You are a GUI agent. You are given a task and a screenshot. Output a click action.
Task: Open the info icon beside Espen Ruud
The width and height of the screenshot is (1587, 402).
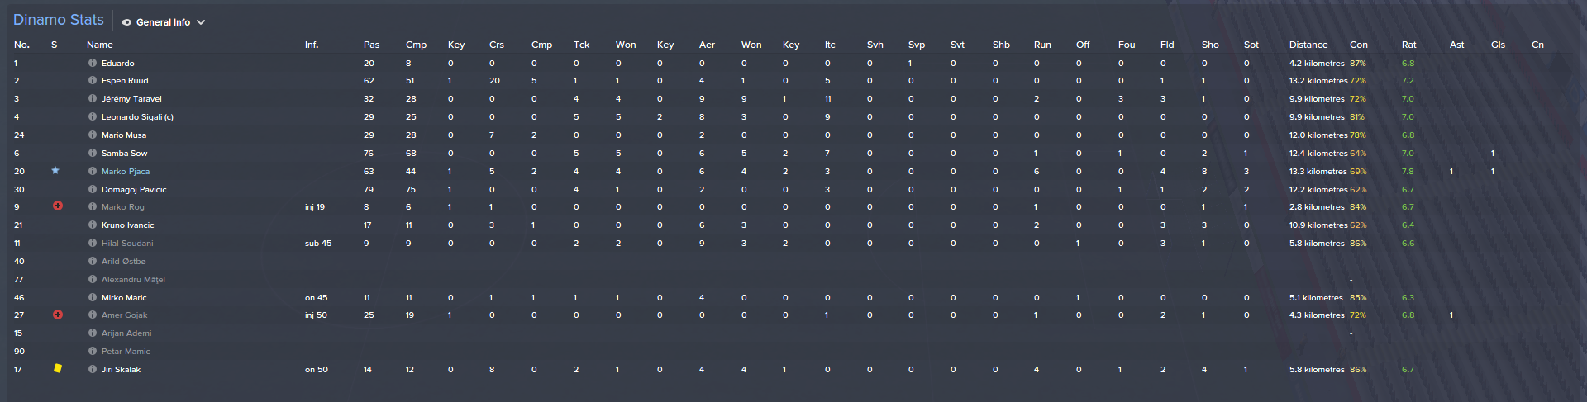[93, 81]
